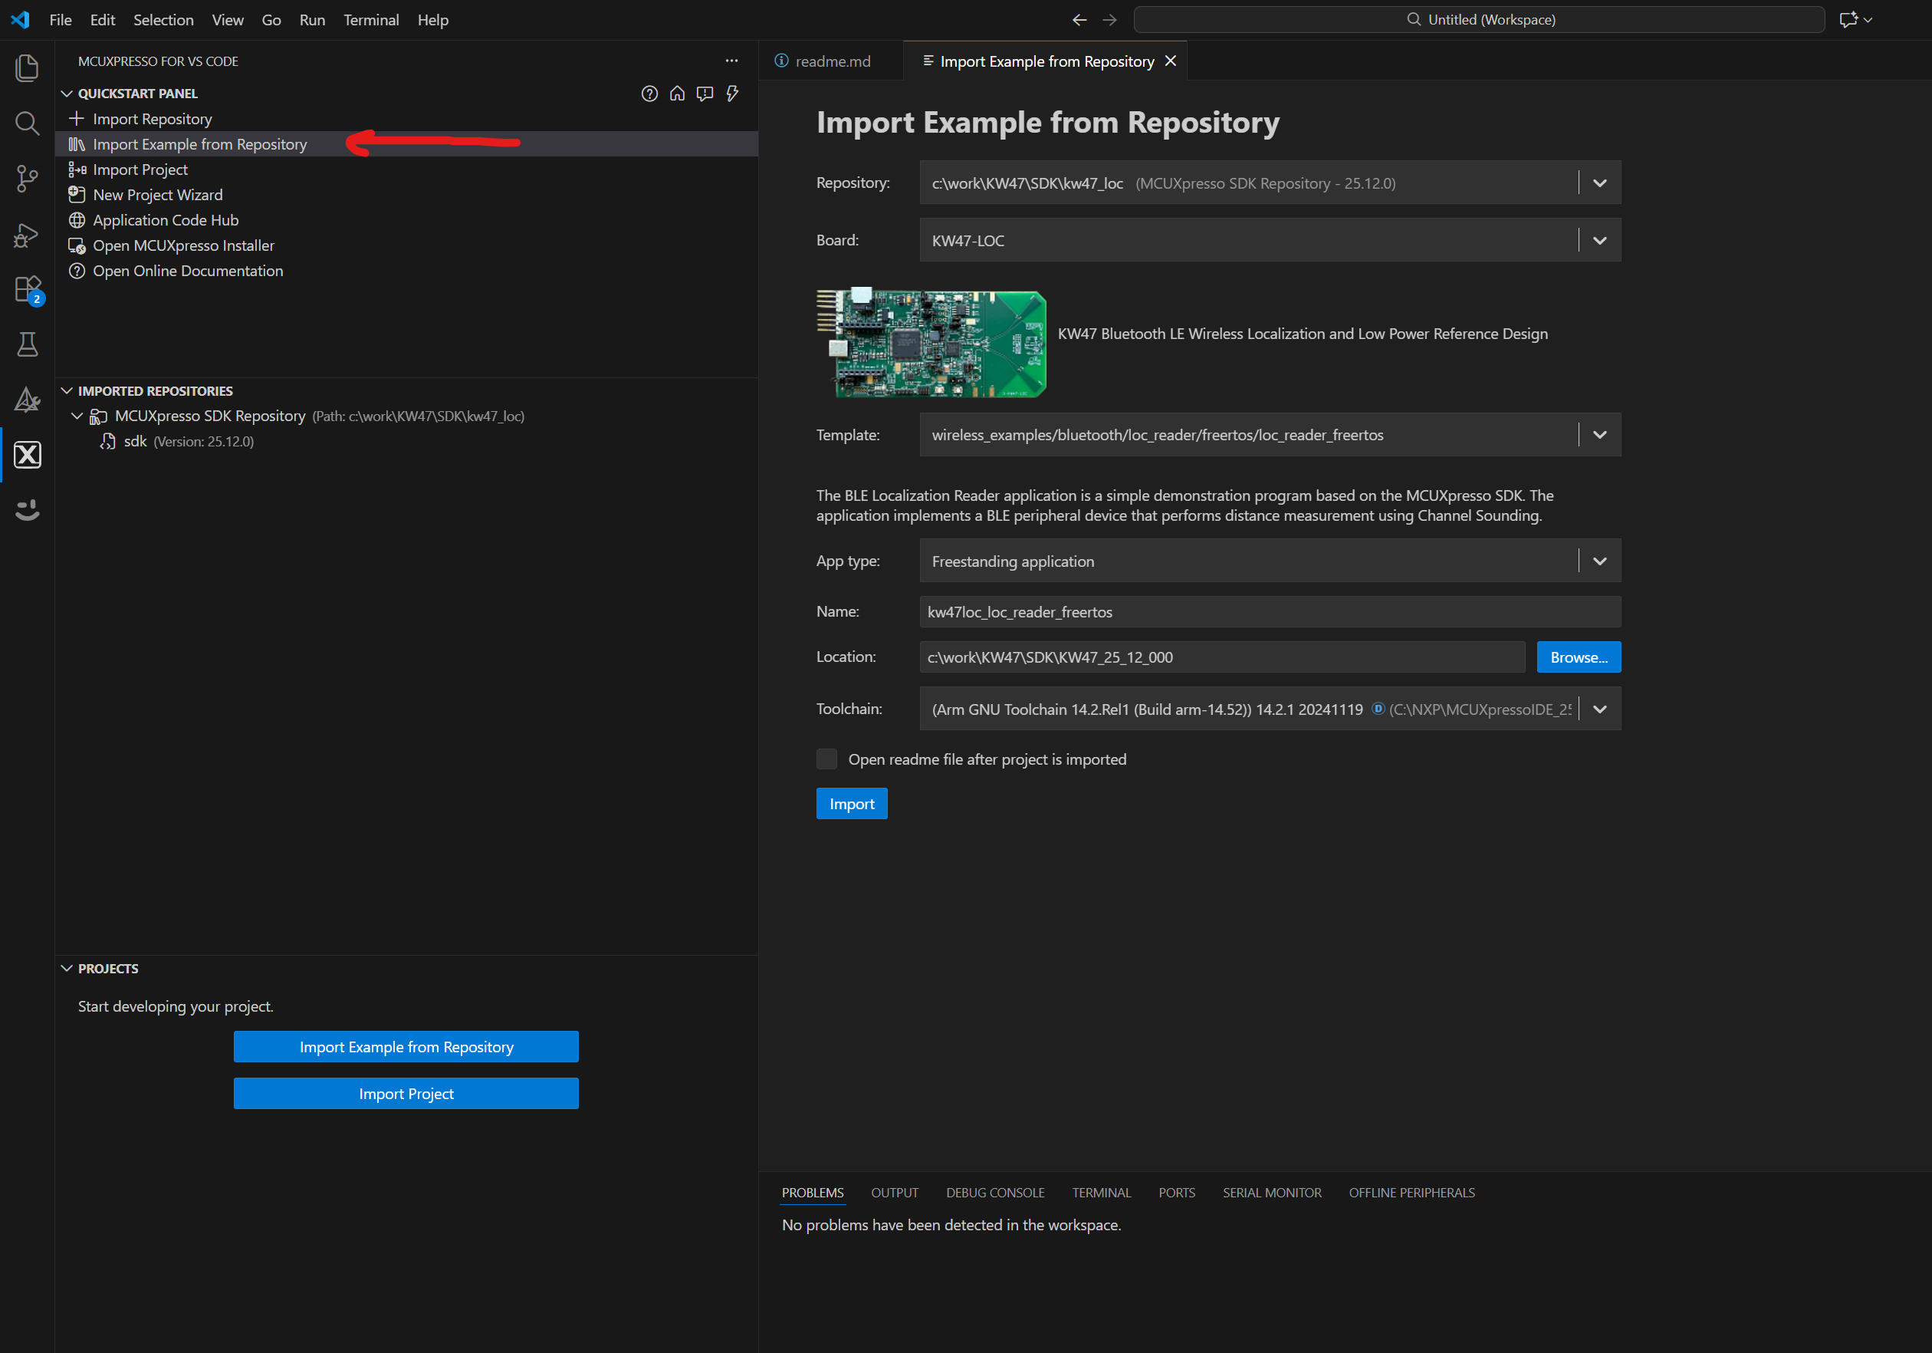
Task: Click the Untitled (Workspace) search box
Action: point(1480,19)
